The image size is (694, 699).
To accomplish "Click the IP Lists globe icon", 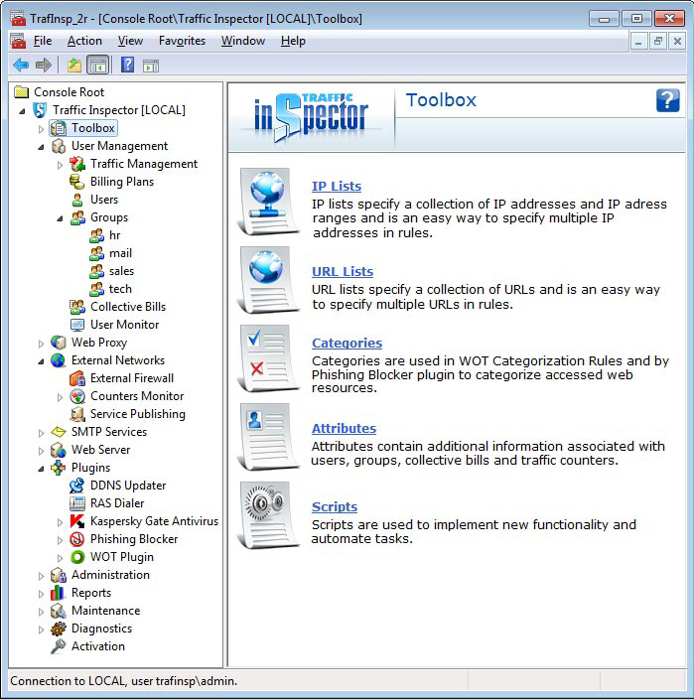I will click(x=268, y=202).
